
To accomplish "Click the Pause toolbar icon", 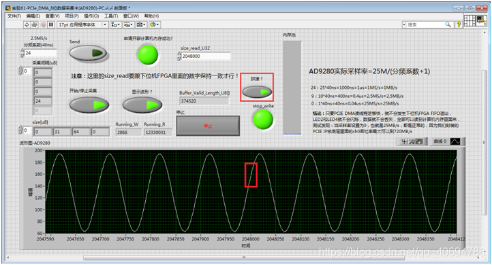I will 51,24.
